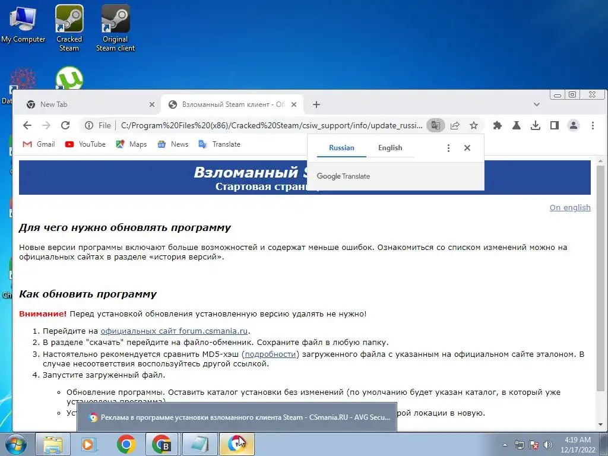The image size is (608, 456).
Task: Close the Google Translate popup
Action: (x=467, y=148)
